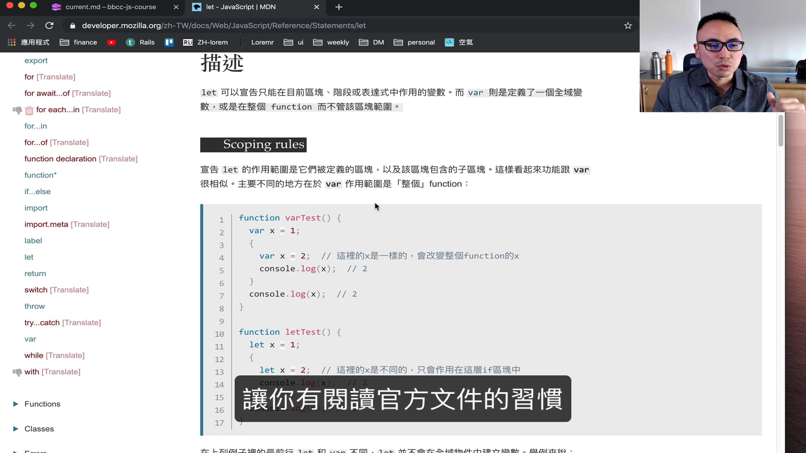Open the for...in sidebar link
Viewport: 806px width, 453px height.
(x=36, y=126)
